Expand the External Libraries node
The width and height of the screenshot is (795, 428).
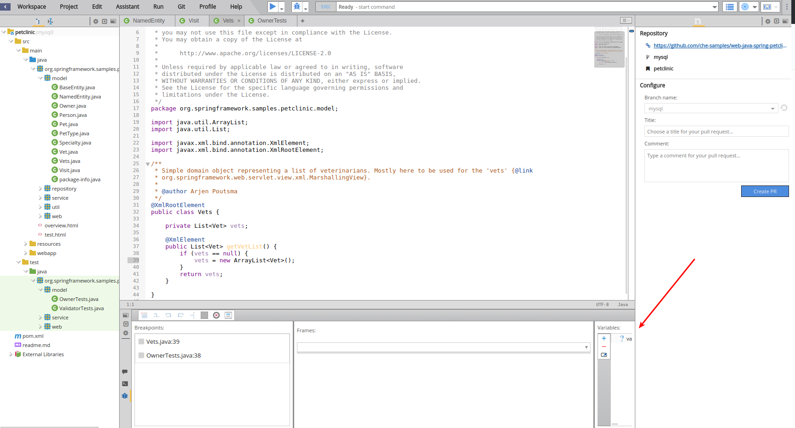[x=11, y=354]
